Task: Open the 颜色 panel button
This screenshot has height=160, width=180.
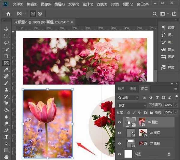Action: point(168,50)
